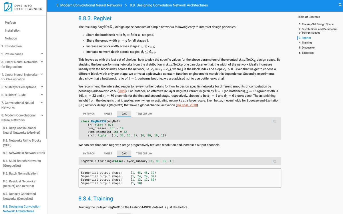Open 8. Modern Convolutional Neural Networks chapter

18,118
